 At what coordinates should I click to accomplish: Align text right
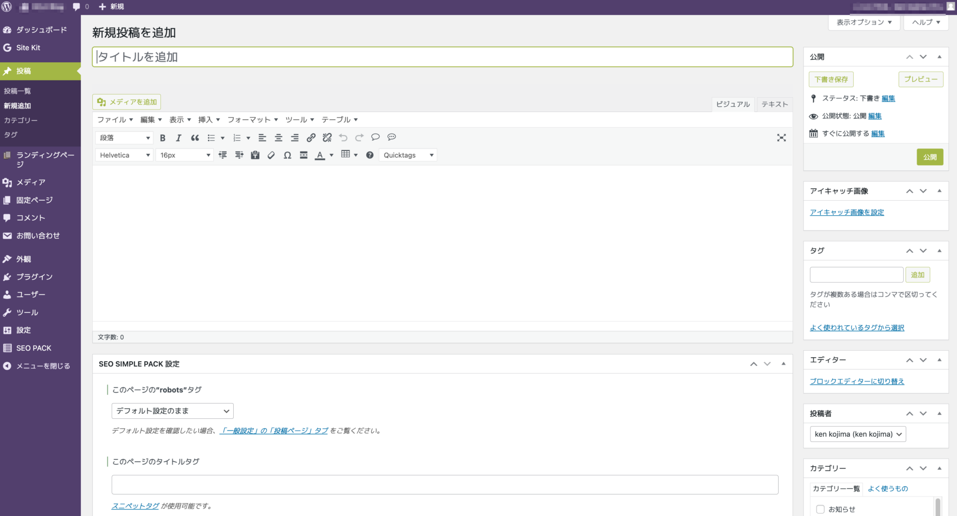point(295,138)
